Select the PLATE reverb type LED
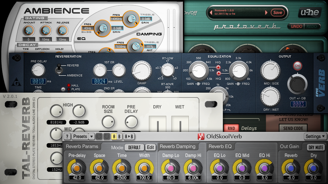This screenshot has height=184, width=328. click(x=68, y=89)
